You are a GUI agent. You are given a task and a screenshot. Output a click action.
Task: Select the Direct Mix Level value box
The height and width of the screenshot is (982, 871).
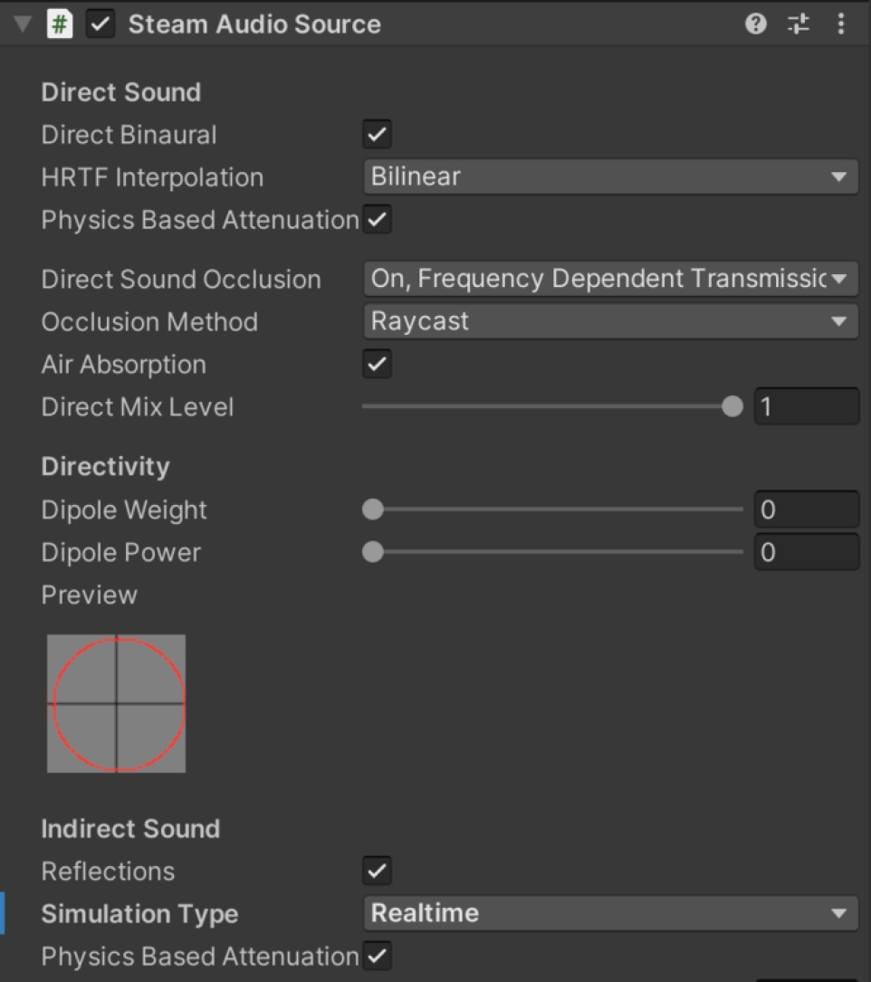tap(805, 406)
